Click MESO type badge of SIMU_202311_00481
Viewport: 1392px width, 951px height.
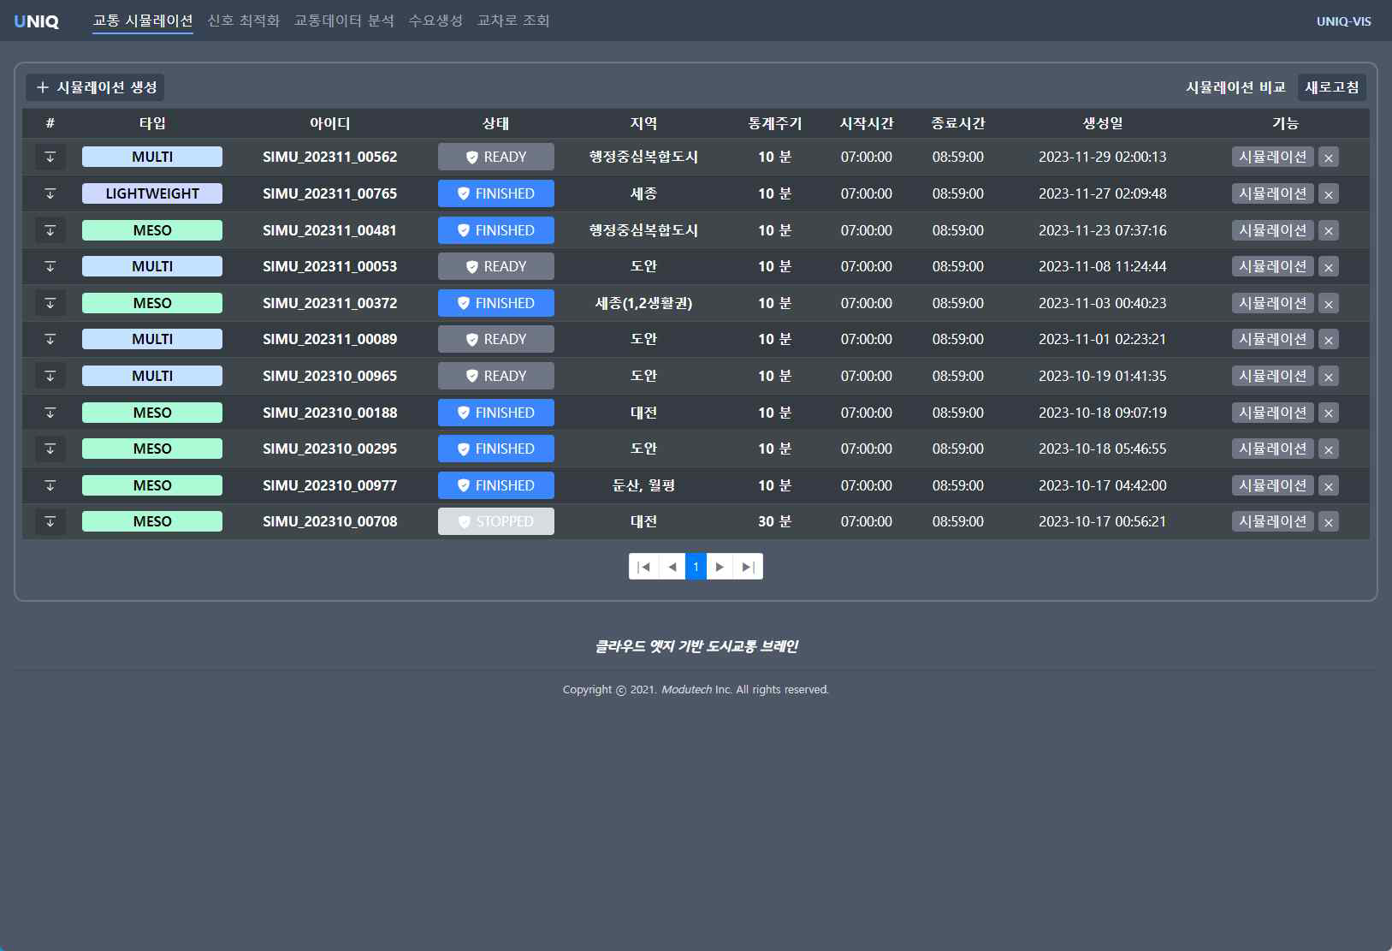pyautogui.click(x=152, y=230)
